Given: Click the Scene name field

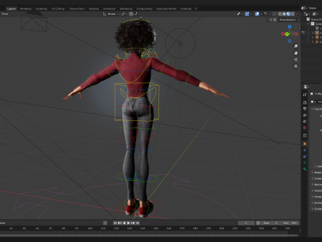Looking at the screenshot, I should (315, 8).
